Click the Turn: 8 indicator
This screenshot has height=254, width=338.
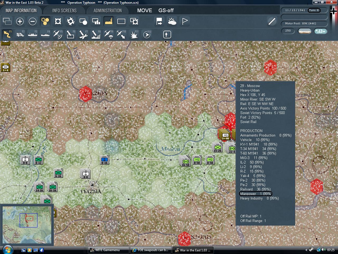[314, 10]
